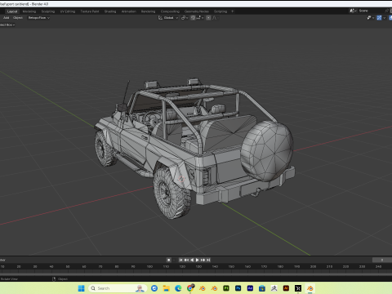The image size is (392, 294).
Task: Add a new workspace with plus icon
Action: pyautogui.click(x=233, y=11)
